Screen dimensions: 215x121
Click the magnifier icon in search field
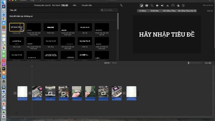point(102,10)
